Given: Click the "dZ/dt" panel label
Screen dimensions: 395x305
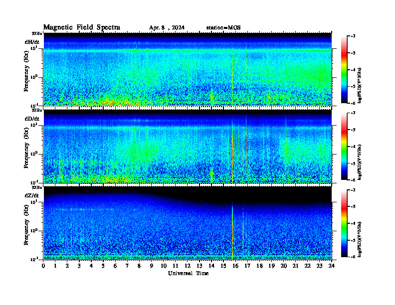Looking at the screenshot, I should [x=32, y=195].
